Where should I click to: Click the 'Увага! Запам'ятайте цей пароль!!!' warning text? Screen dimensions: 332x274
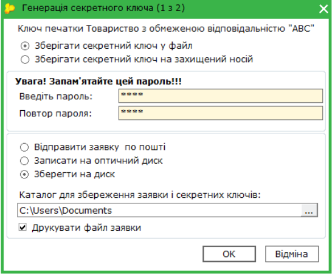99,82
